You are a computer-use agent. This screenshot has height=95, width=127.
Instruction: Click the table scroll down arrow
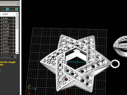click(x=17, y=53)
